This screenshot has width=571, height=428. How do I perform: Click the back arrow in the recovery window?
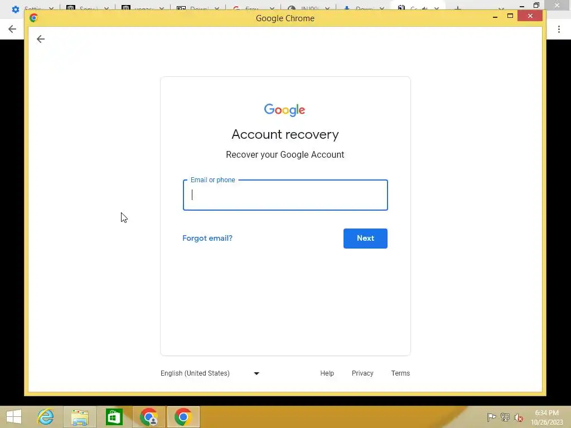(40, 39)
